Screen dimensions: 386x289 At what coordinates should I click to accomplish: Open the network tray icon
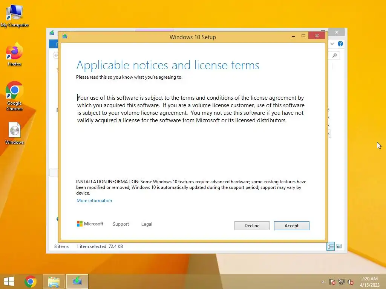[342, 282]
